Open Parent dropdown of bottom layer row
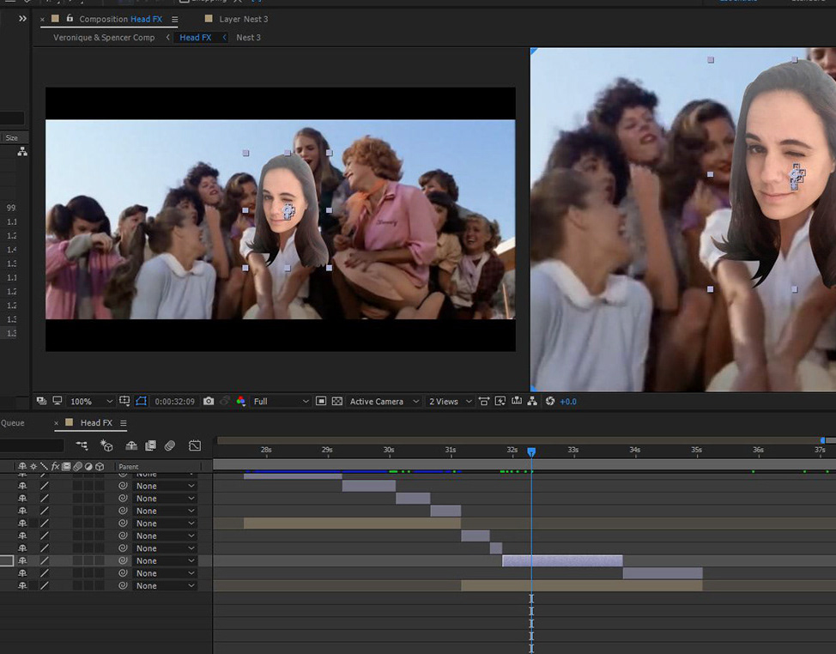Screen dimensions: 836x654 pos(165,585)
